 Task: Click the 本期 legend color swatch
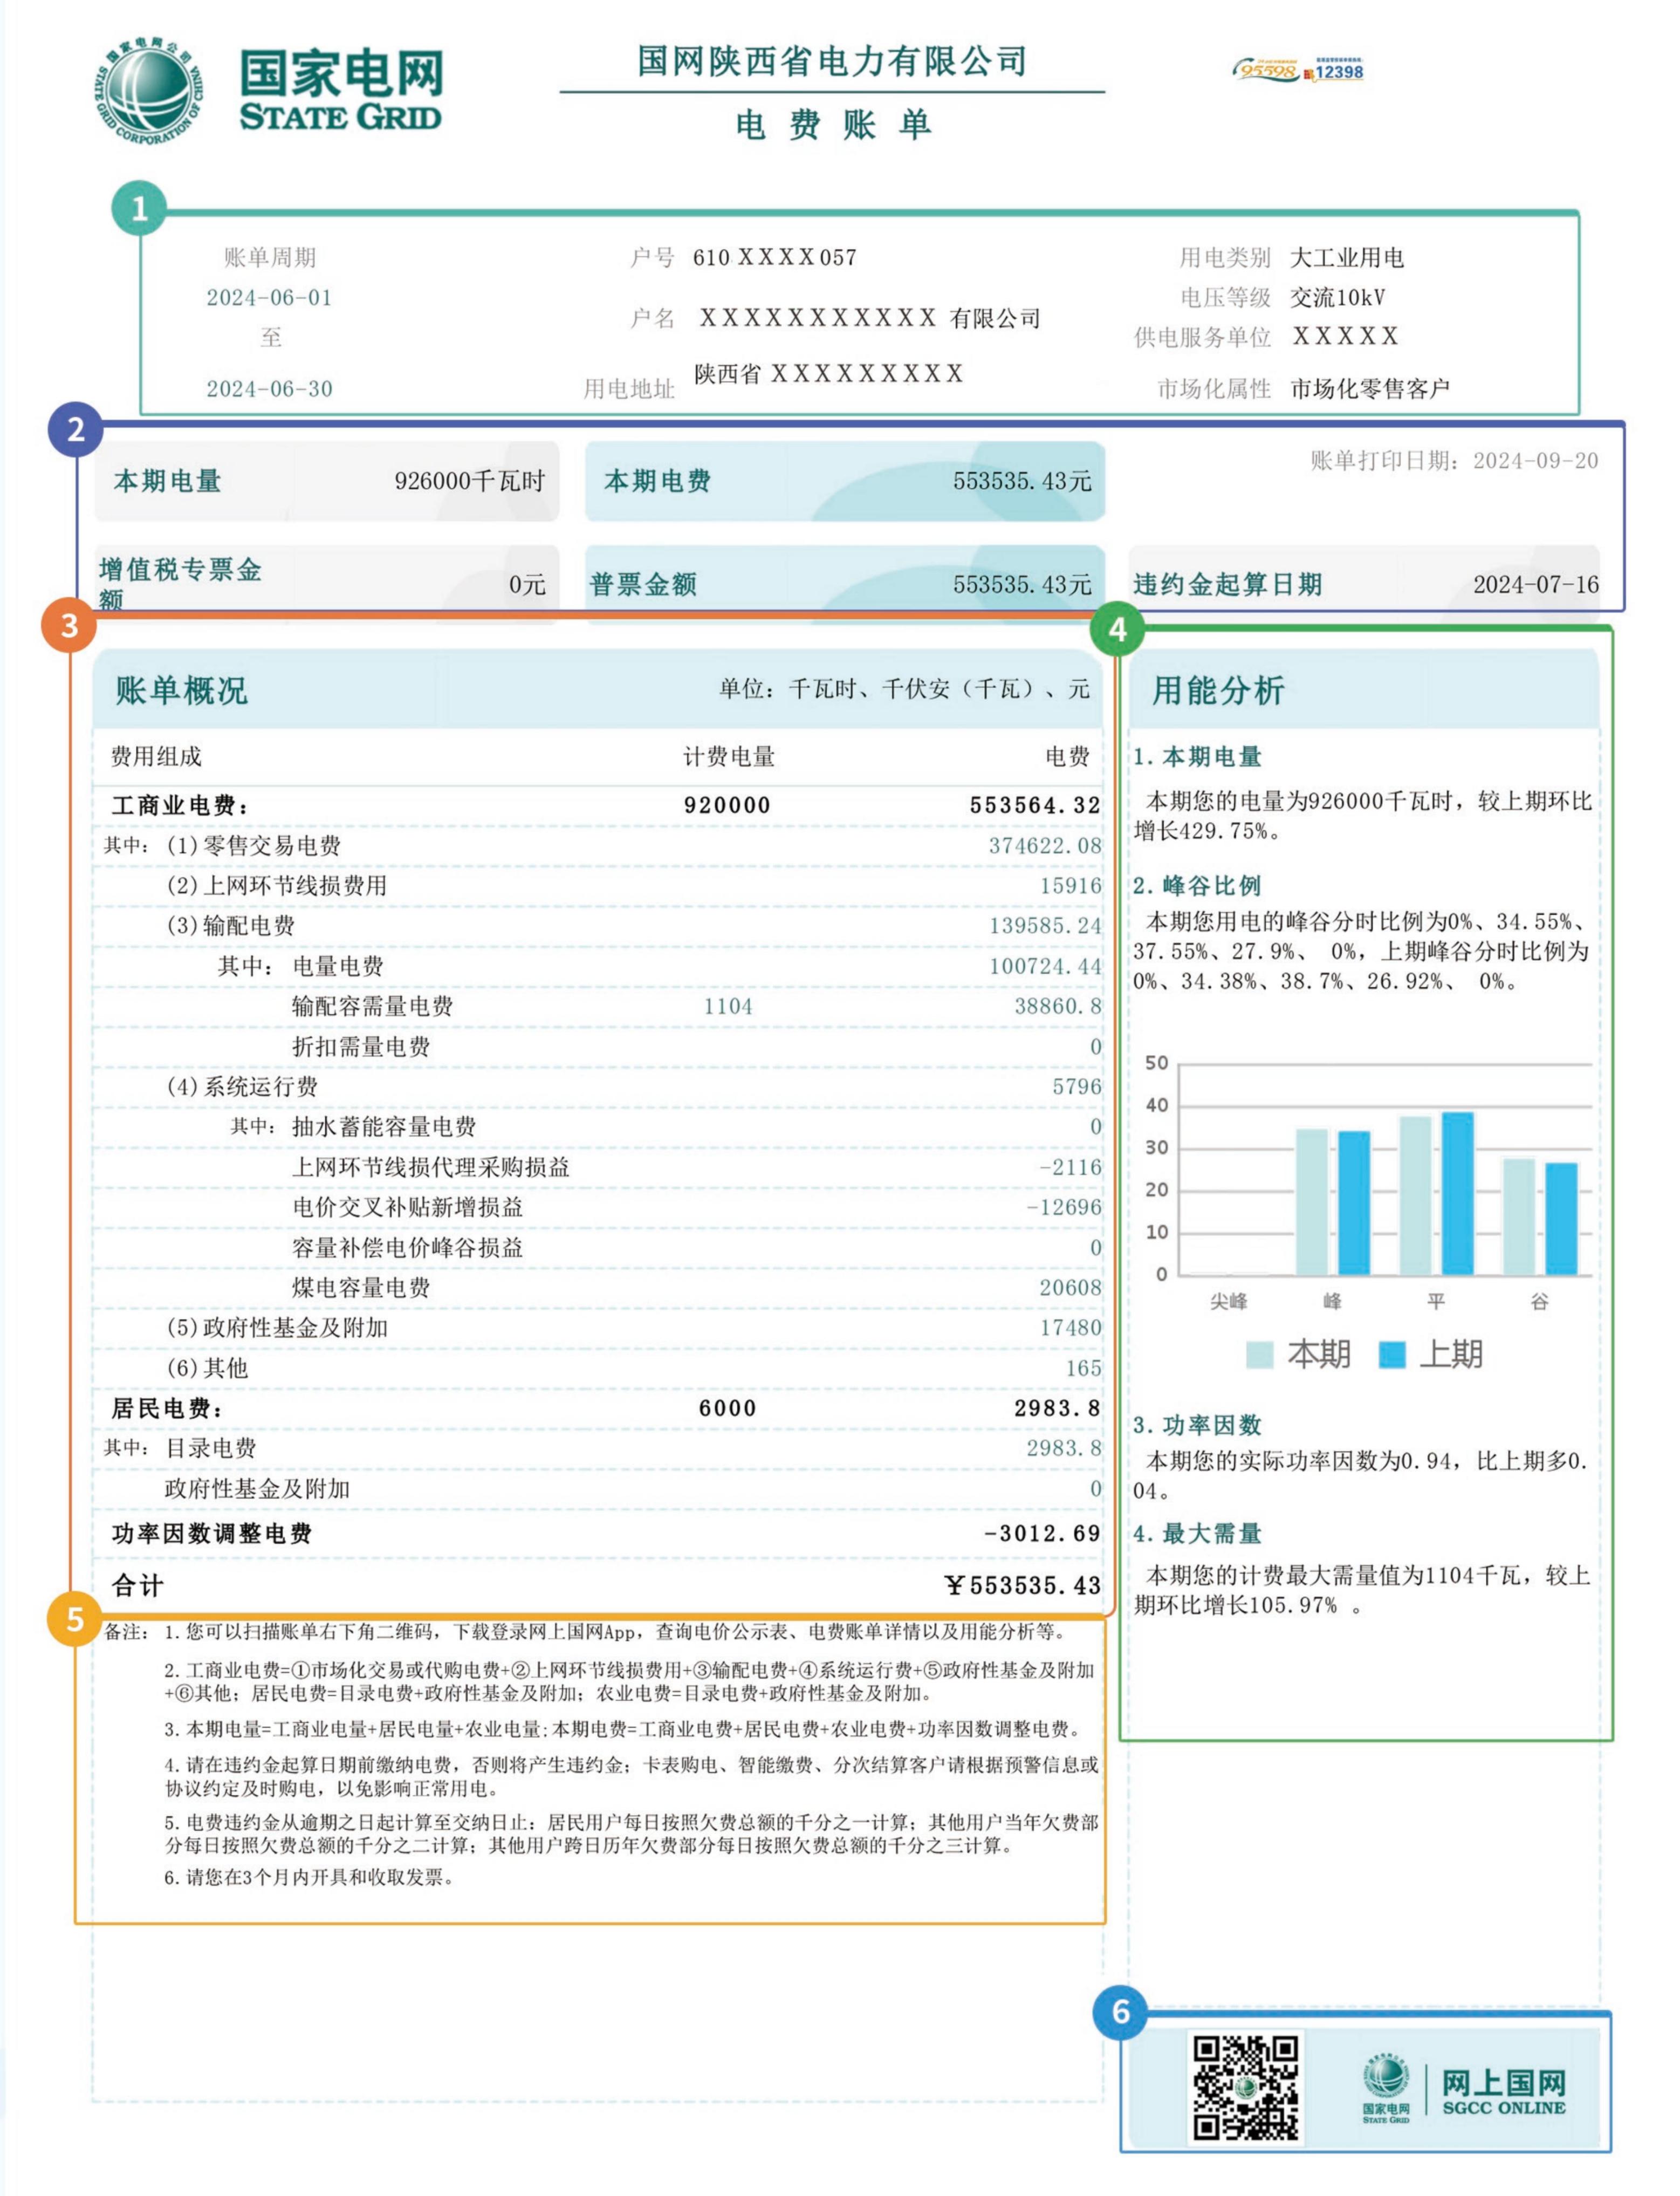click(1260, 1354)
